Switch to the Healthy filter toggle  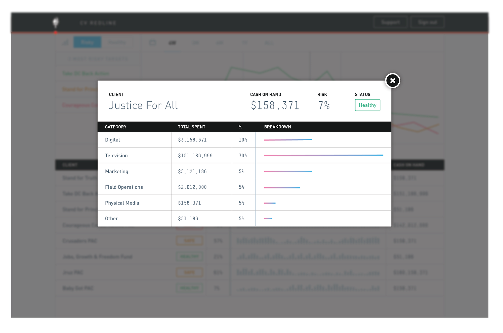click(117, 42)
